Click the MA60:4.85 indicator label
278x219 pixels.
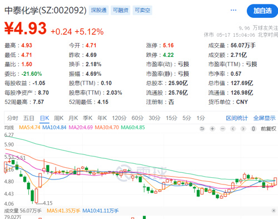pos(133,128)
